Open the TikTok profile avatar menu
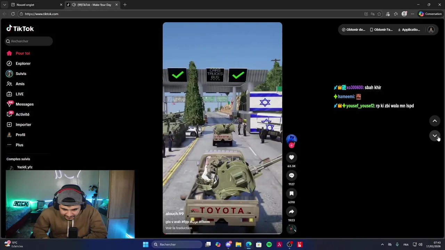 click(431, 30)
